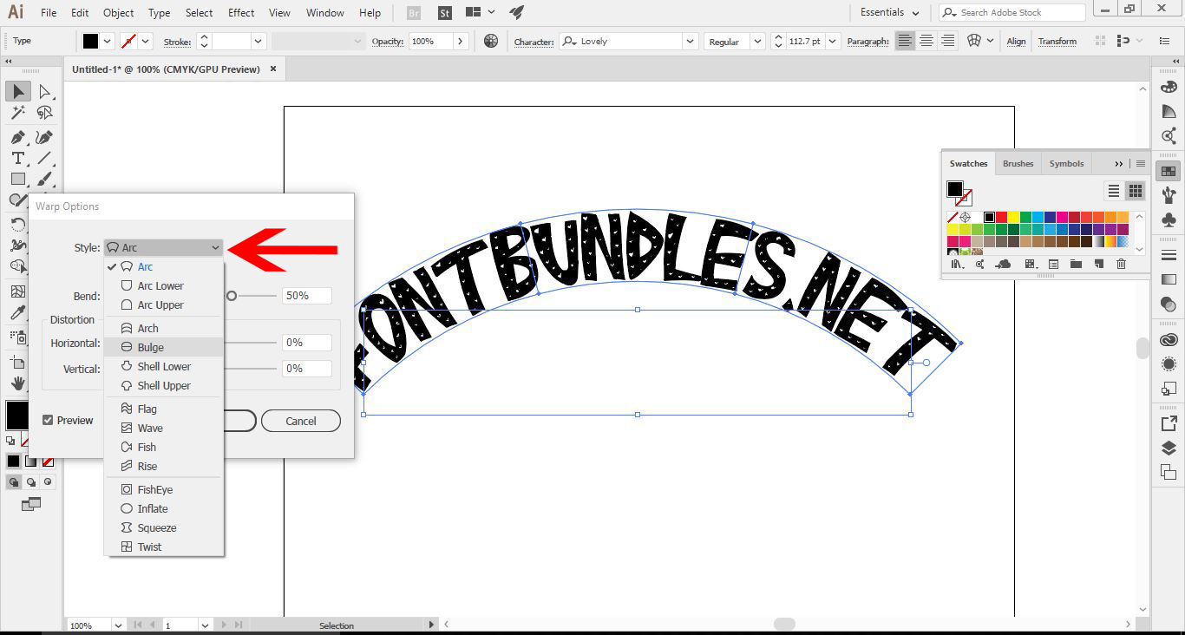Click Cancel in Warp Options dialog
The width and height of the screenshot is (1185, 635).
click(x=301, y=421)
